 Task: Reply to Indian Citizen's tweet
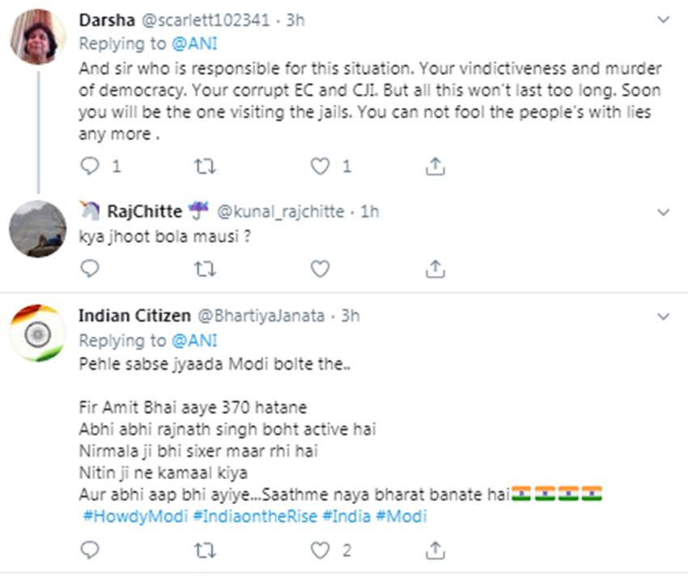[90, 550]
